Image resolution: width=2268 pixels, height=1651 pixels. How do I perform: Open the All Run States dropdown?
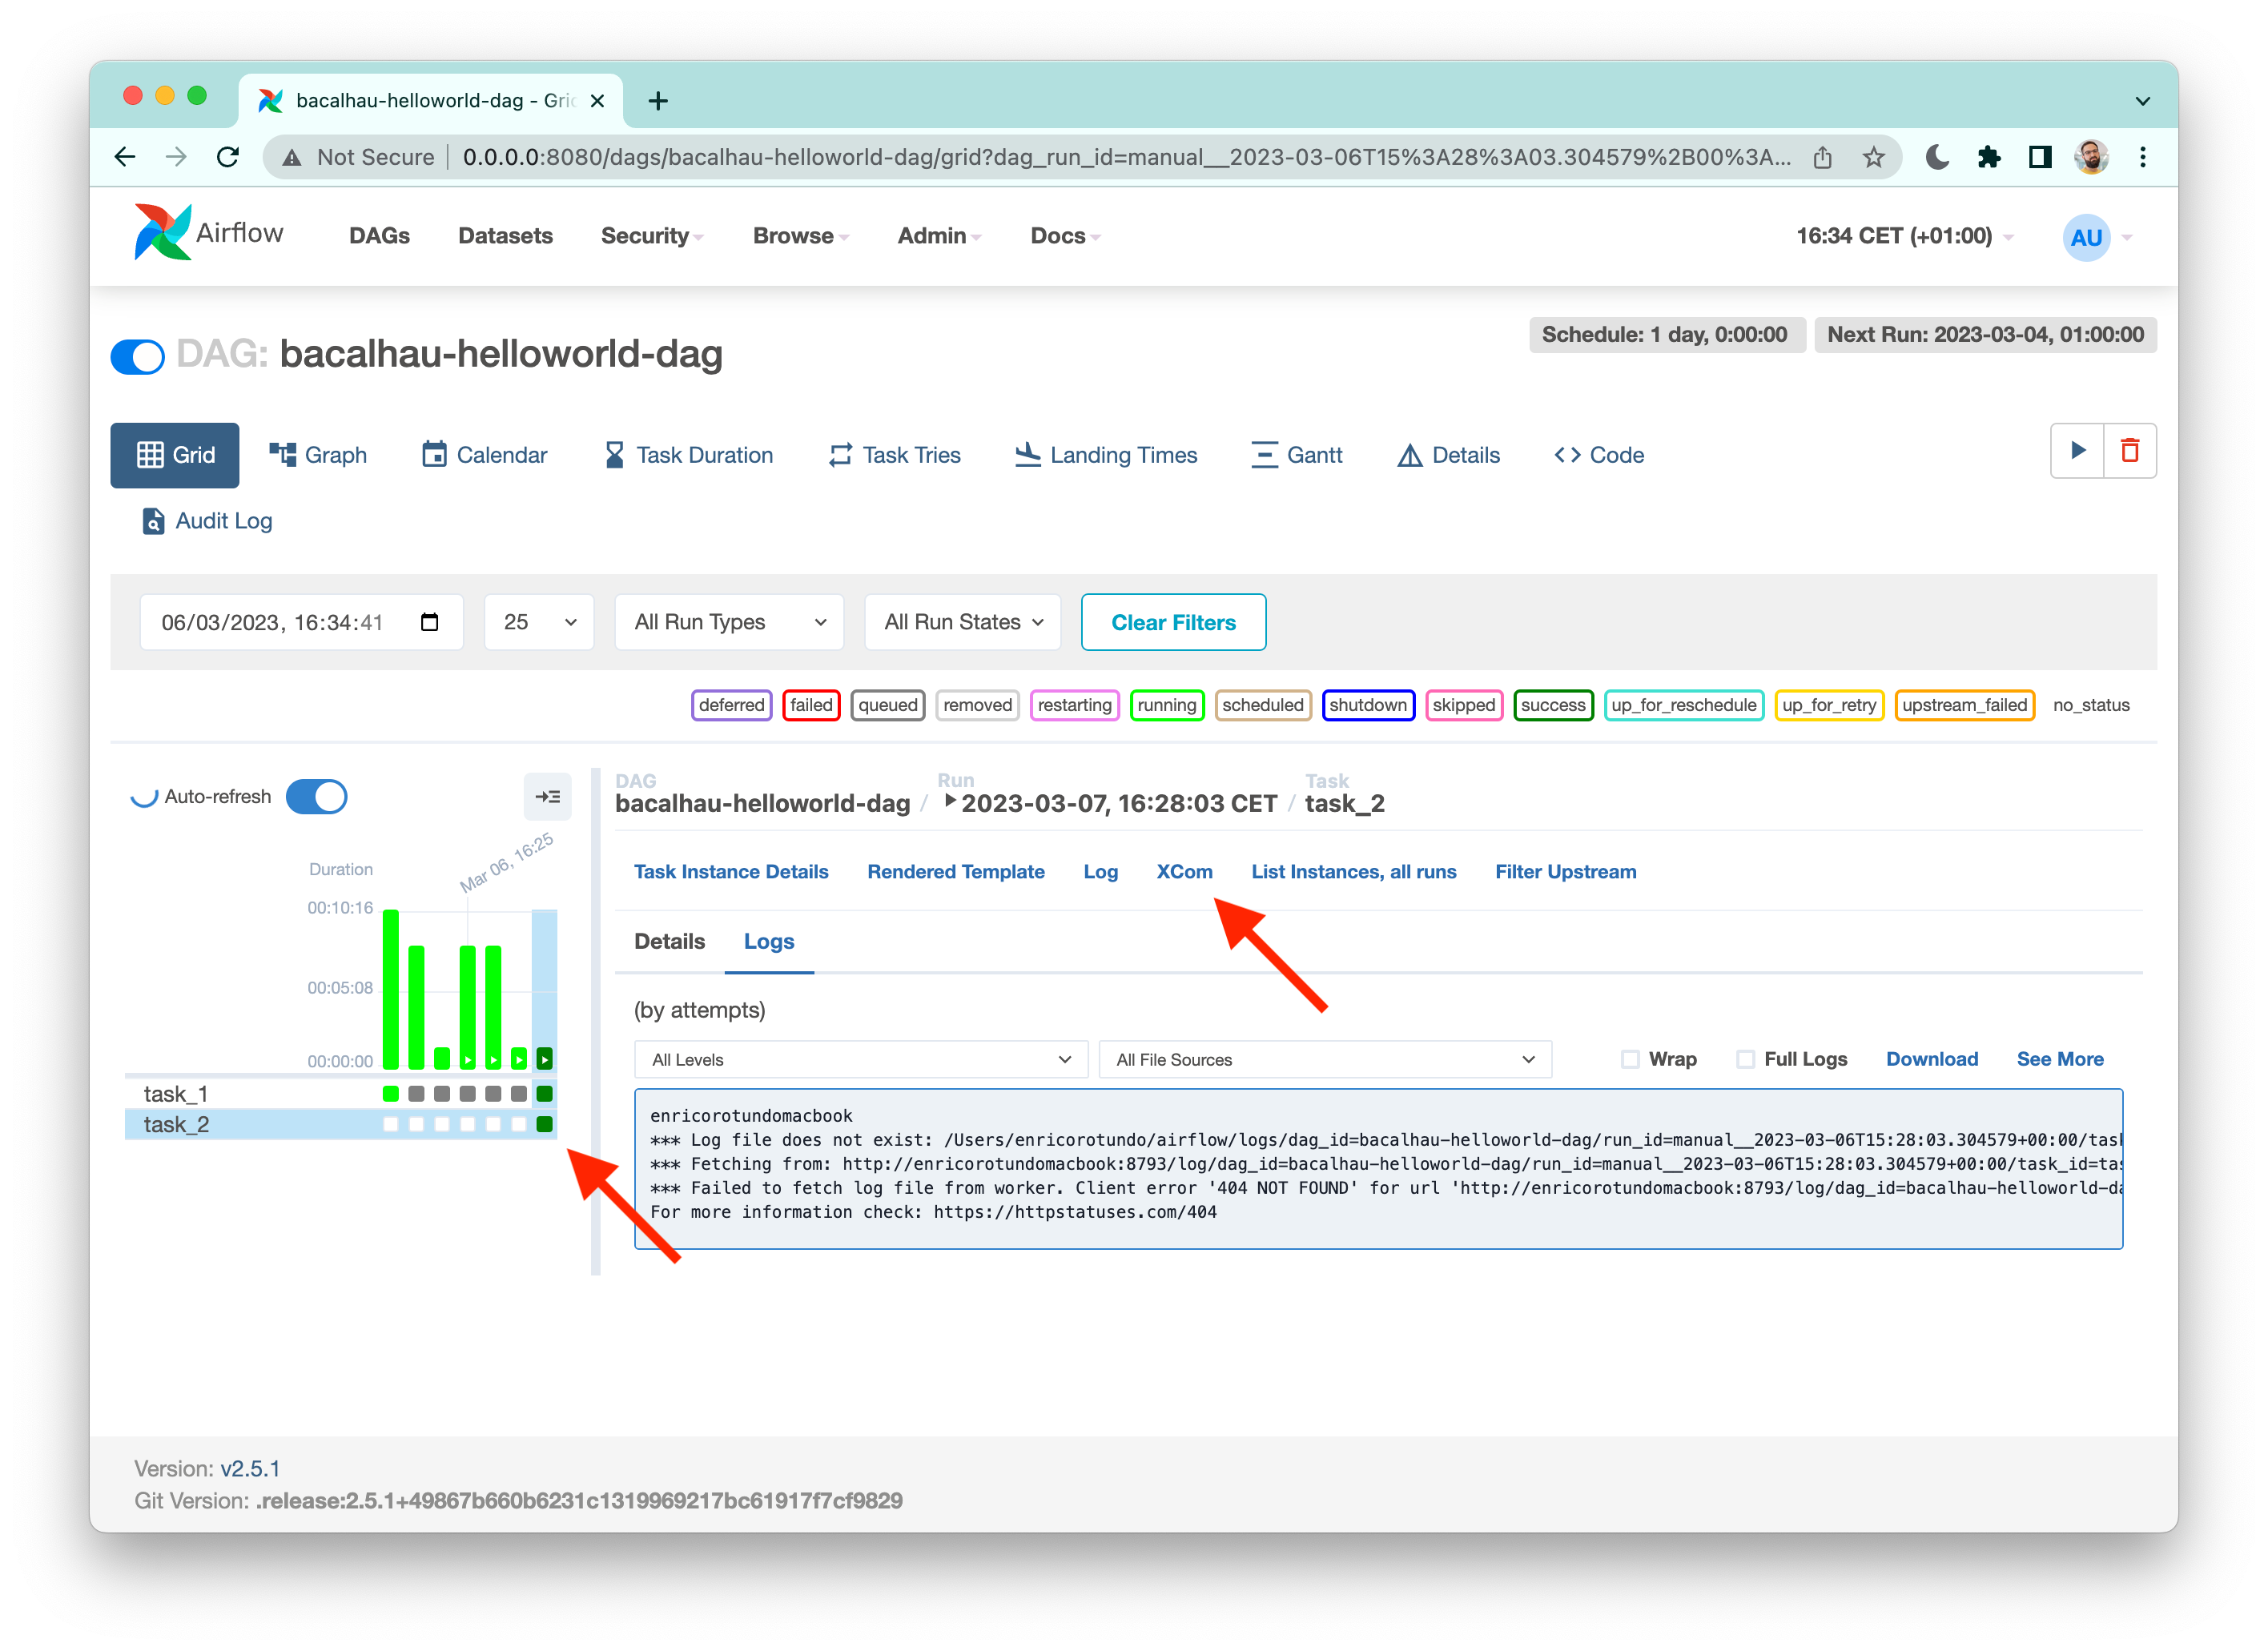point(962,622)
